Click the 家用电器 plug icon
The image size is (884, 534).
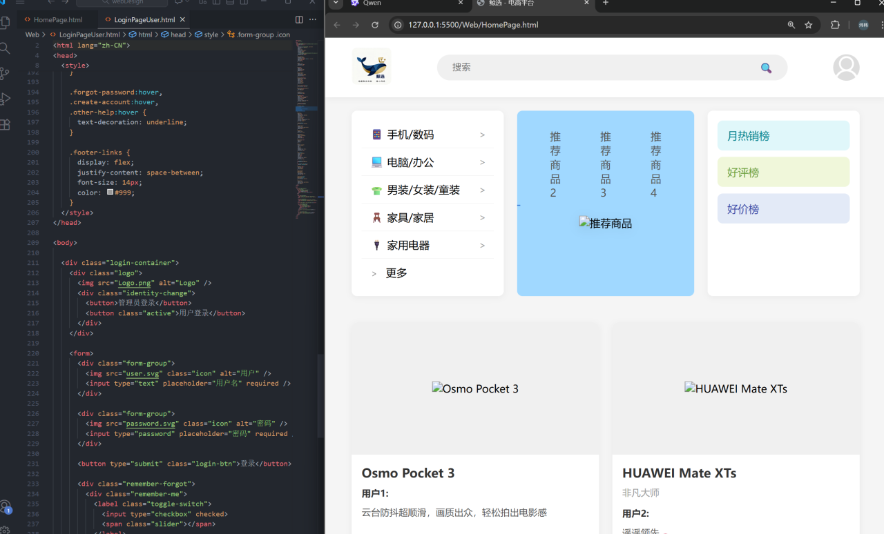point(376,245)
